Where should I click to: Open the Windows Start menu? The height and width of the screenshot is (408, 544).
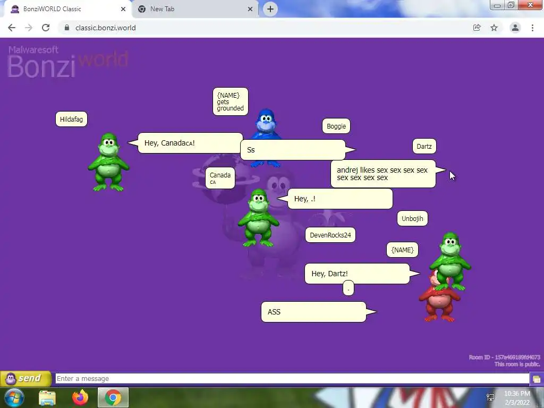click(14, 397)
